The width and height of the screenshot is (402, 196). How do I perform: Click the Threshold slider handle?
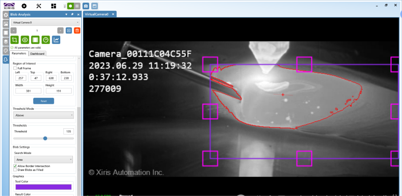click(x=45, y=138)
